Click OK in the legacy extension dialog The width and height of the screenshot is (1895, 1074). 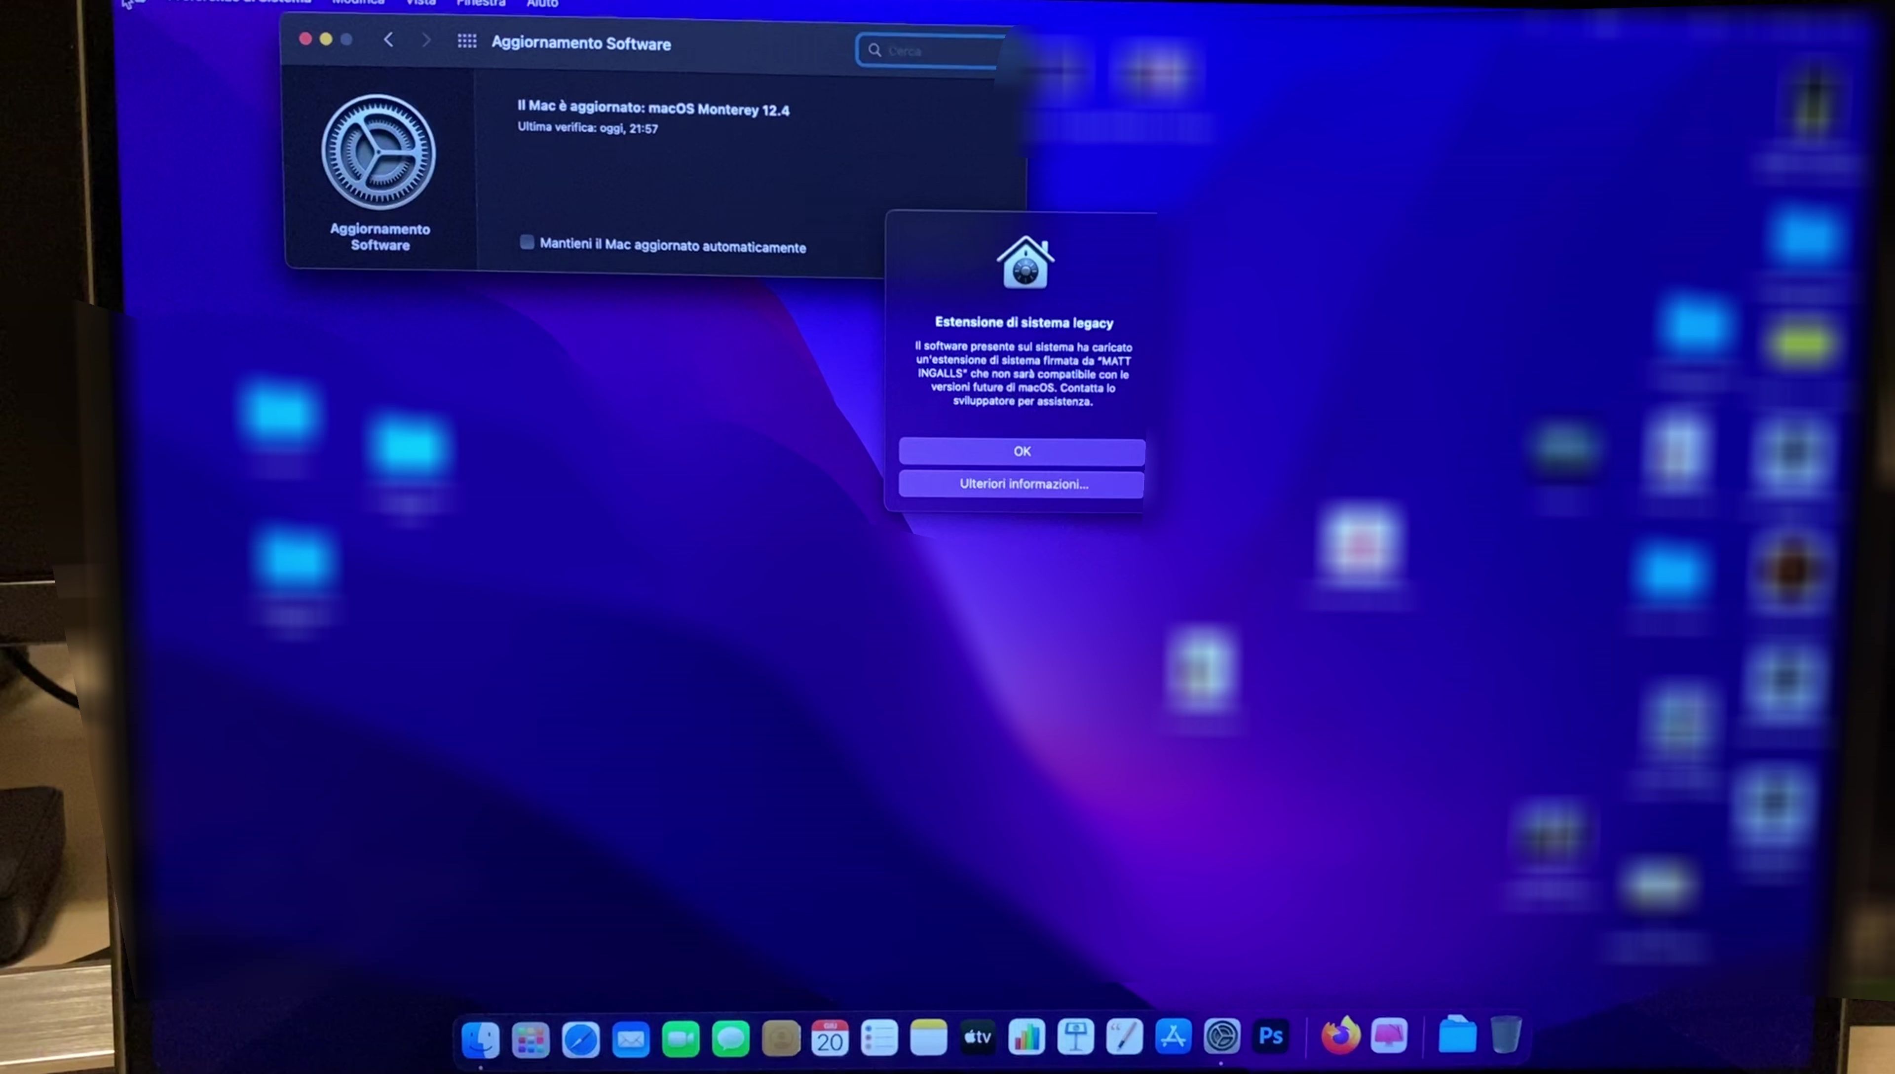[1022, 452]
